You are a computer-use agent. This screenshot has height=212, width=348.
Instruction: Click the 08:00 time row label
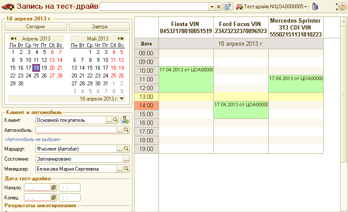(x=146, y=53)
